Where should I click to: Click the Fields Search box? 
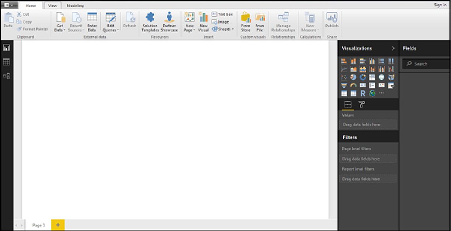pyautogui.click(x=427, y=64)
